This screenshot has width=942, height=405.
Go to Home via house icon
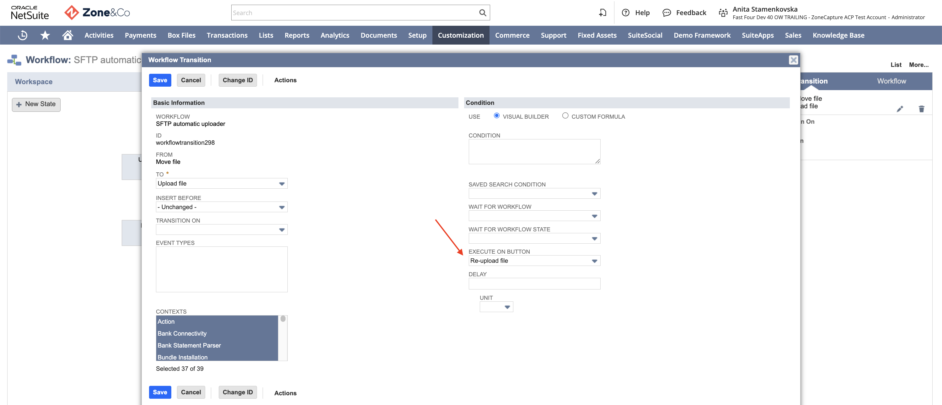68,35
